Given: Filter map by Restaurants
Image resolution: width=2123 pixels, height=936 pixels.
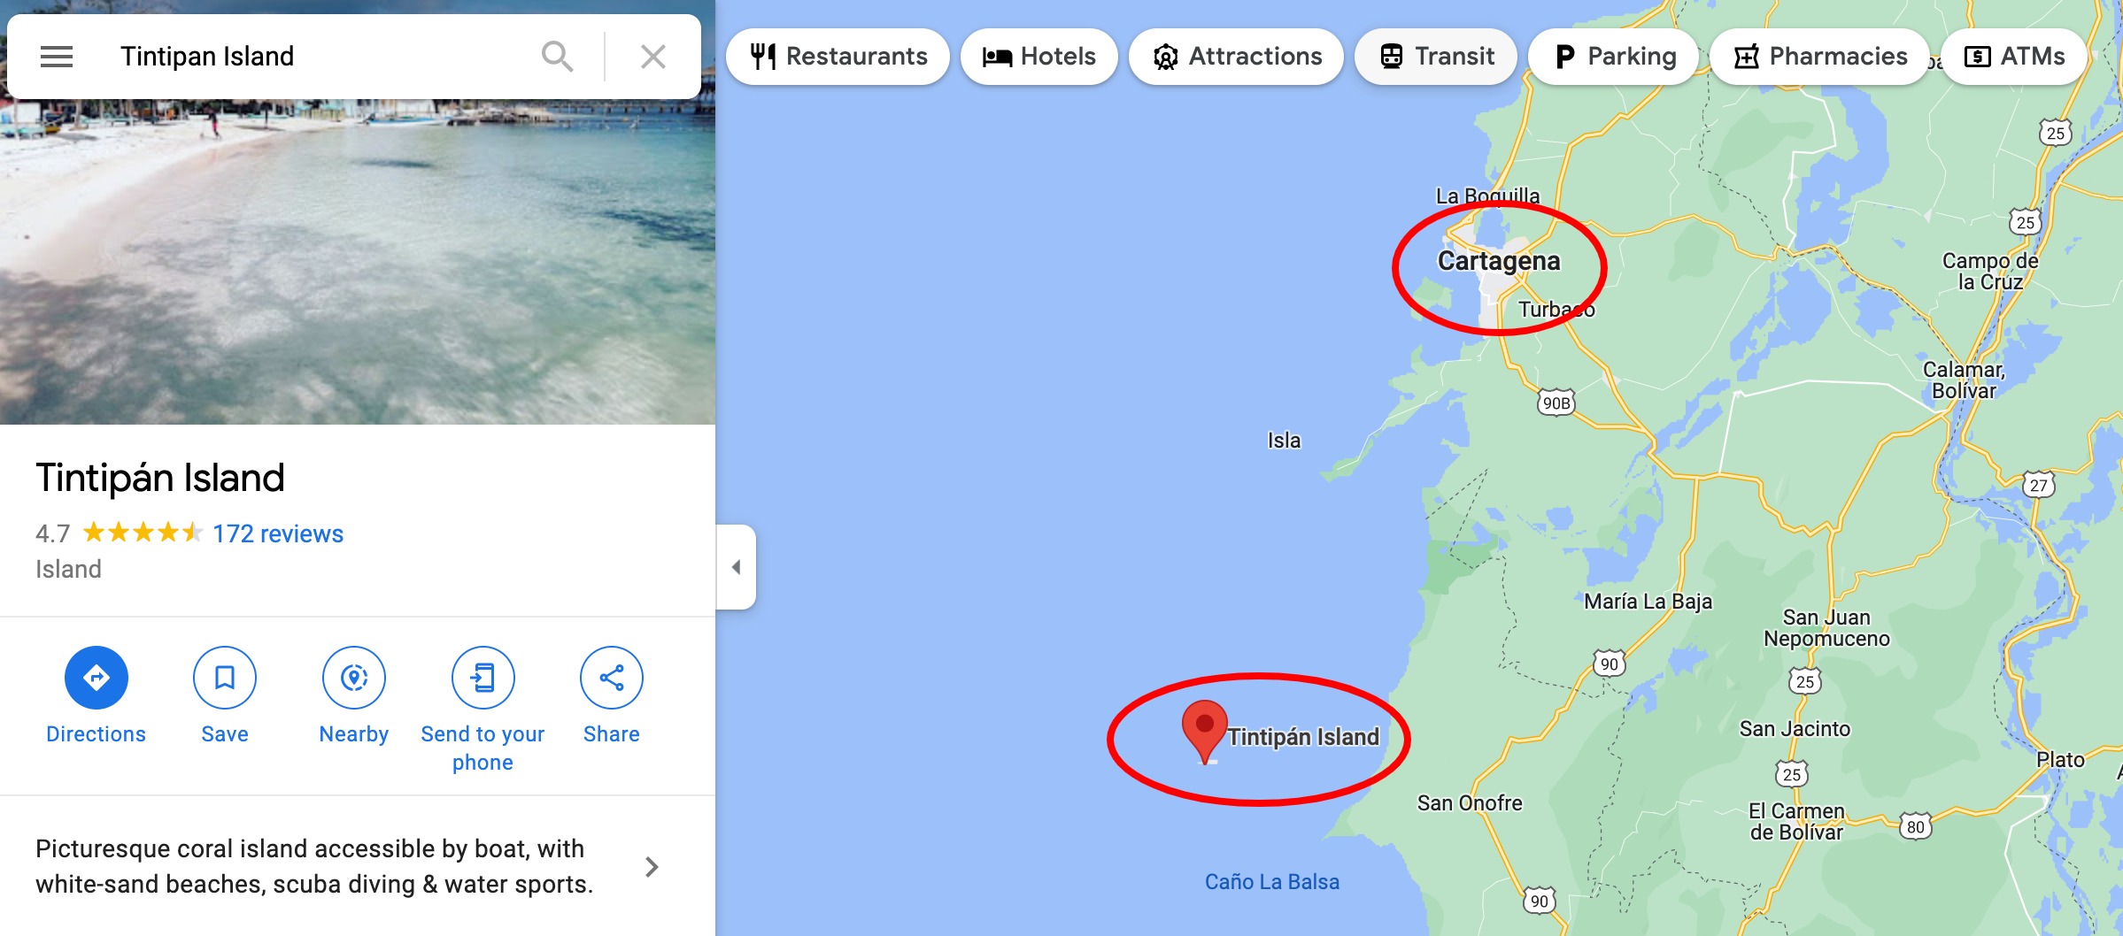Looking at the screenshot, I should pos(838,57).
